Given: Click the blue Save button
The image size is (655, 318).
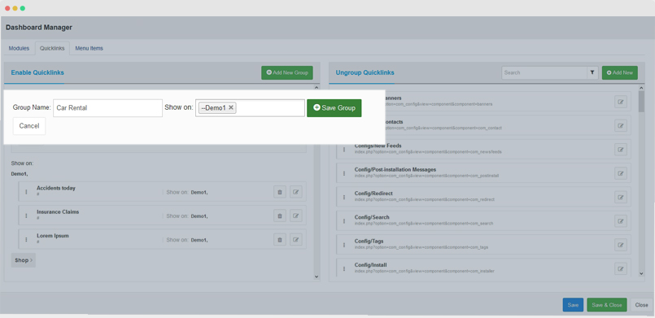Looking at the screenshot, I should 573,305.
